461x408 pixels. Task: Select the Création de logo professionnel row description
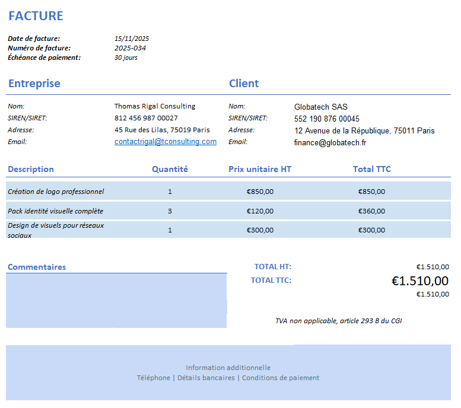coord(56,192)
